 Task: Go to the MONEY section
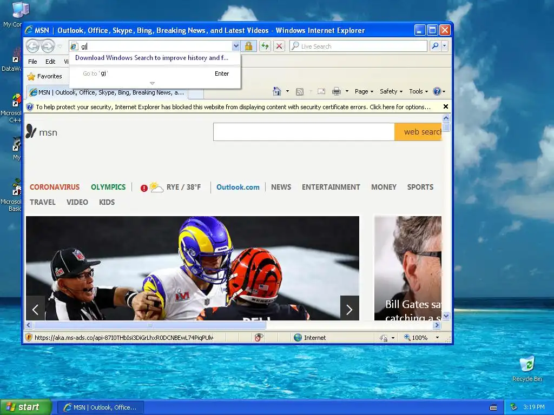384,187
